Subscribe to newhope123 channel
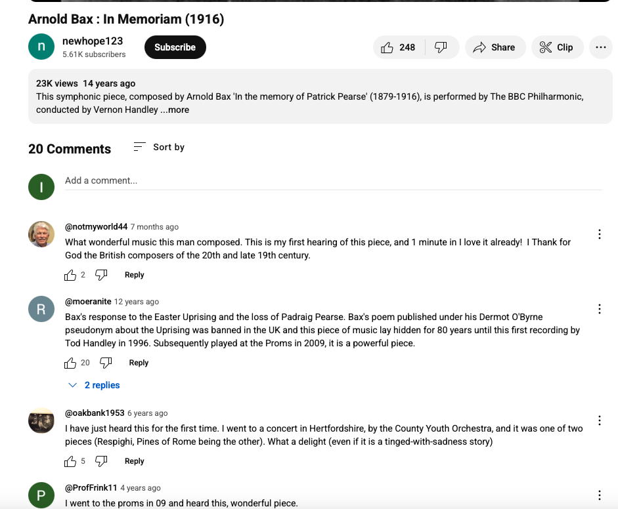This screenshot has width=618, height=509. [175, 47]
